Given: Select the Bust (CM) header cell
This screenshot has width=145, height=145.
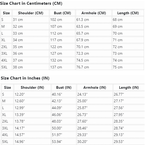Looking at the screenshot, I should click(62, 13).
